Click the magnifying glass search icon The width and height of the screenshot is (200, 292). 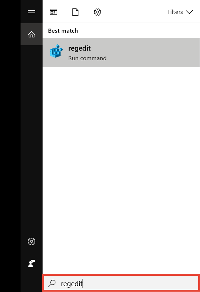tap(52, 283)
